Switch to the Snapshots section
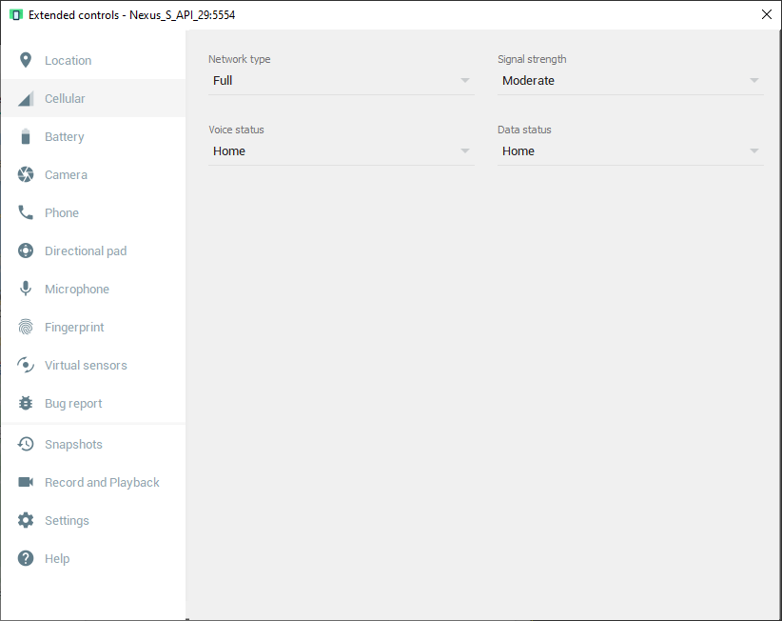782x621 pixels. (x=73, y=444)
